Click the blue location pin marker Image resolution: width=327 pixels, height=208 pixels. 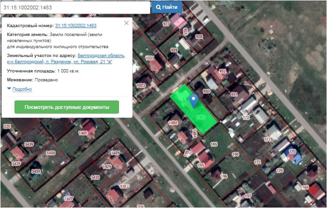click(x=193, y=100)
